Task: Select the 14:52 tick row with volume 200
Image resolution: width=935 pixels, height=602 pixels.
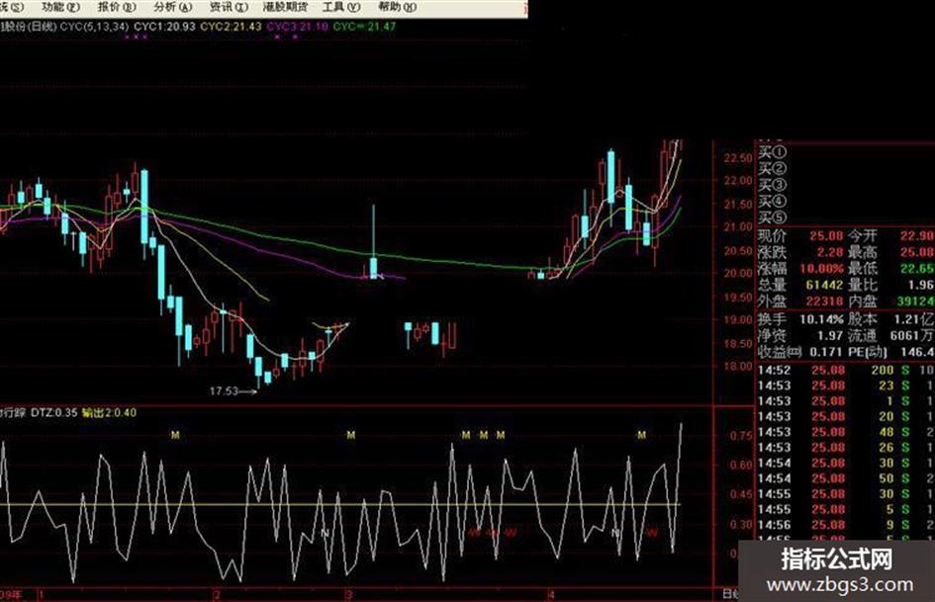Action: click(x=846, y=370)
